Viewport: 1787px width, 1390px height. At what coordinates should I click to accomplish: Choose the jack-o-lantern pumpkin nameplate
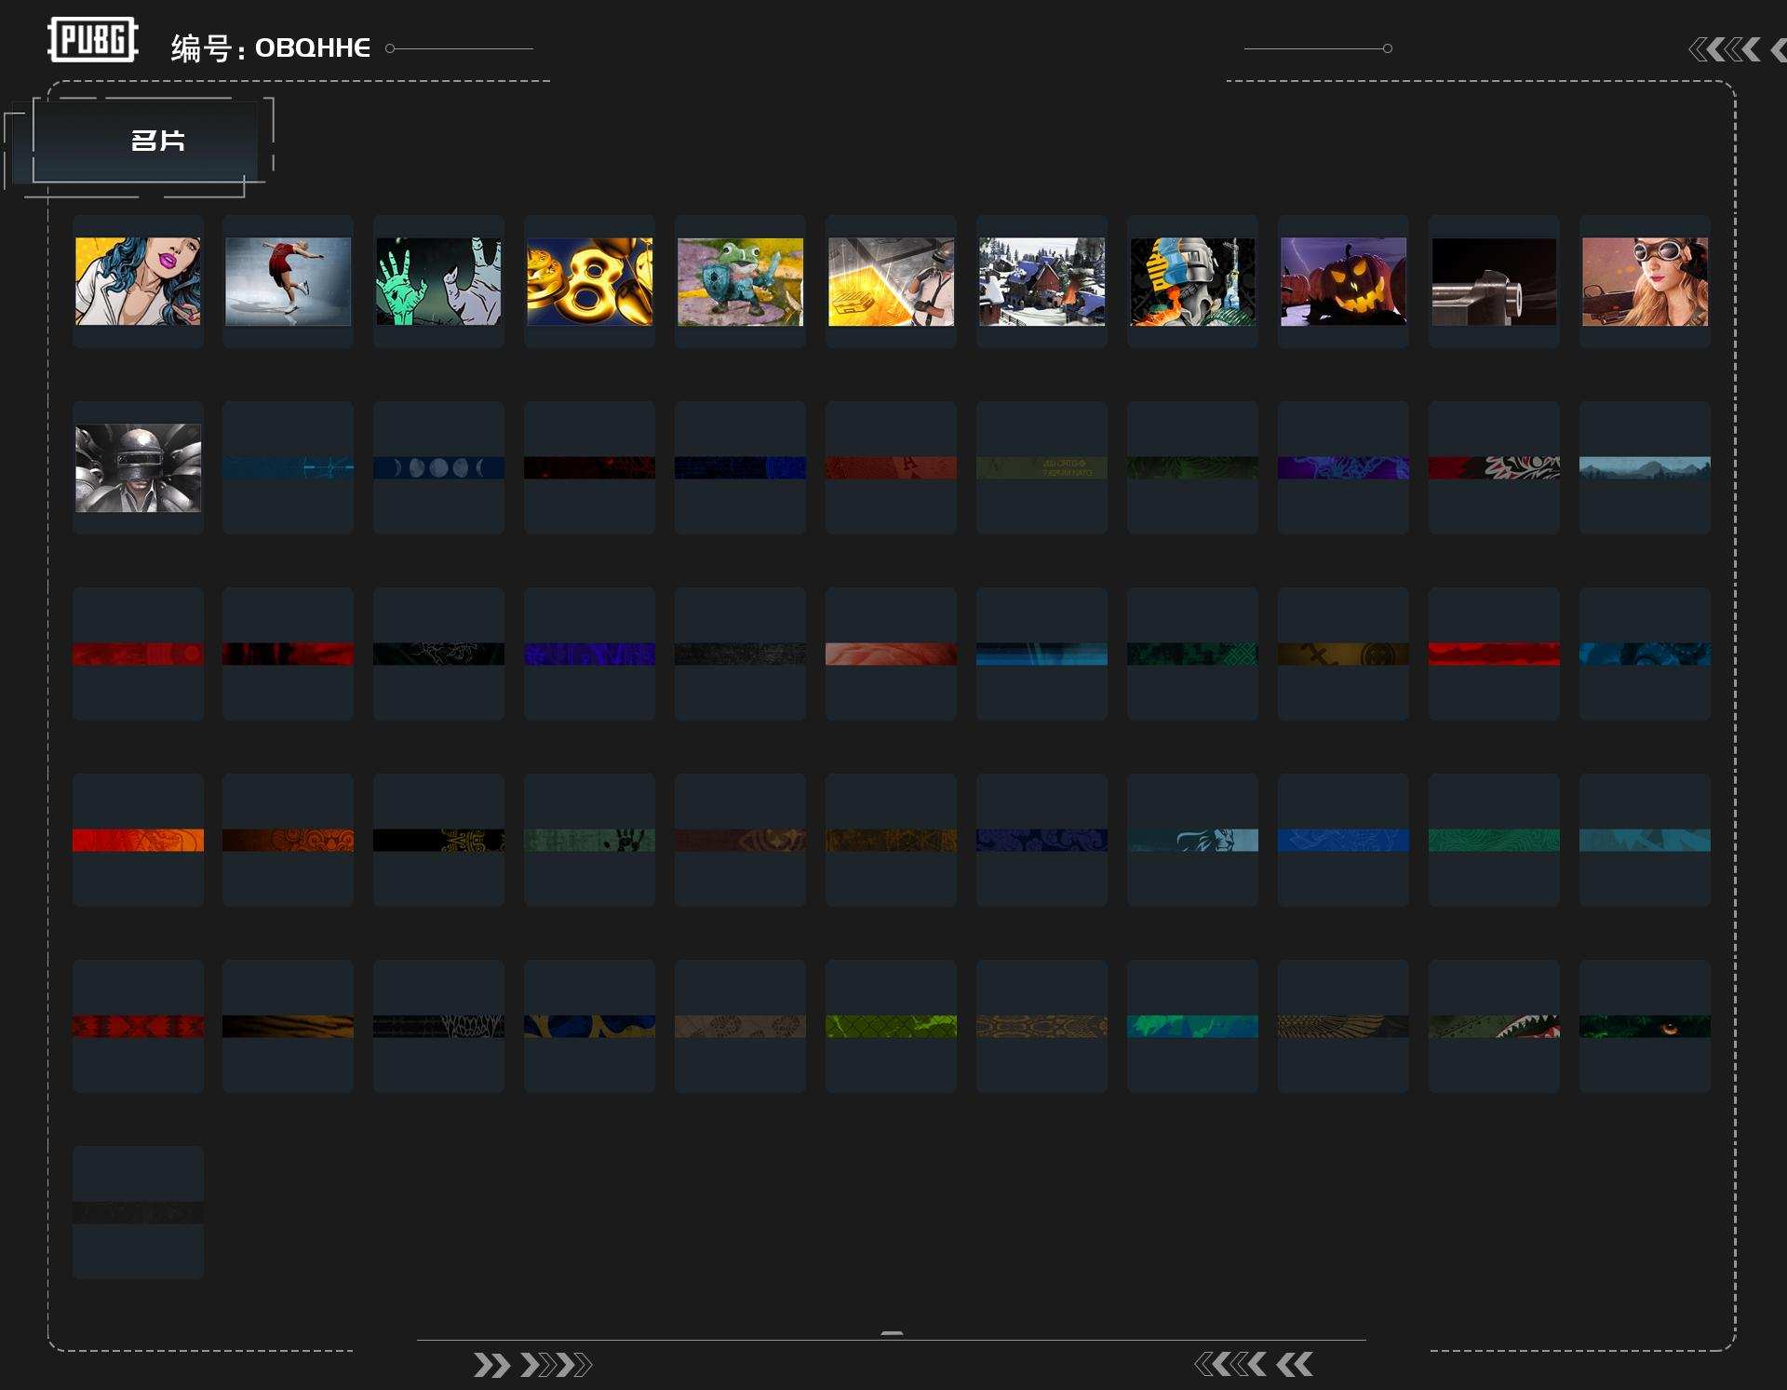click(x=1343, y=281)
